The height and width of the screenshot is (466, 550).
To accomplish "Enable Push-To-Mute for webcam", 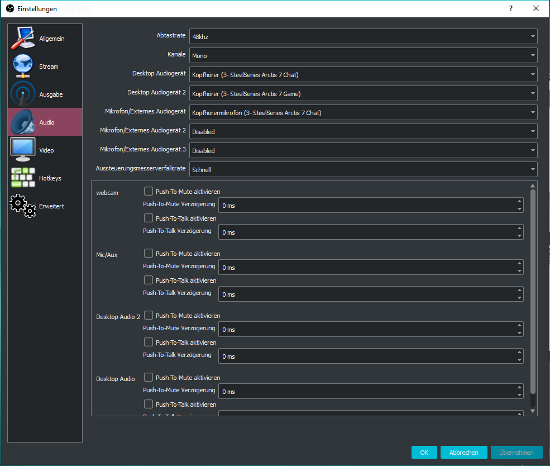I will coord(149,191).
